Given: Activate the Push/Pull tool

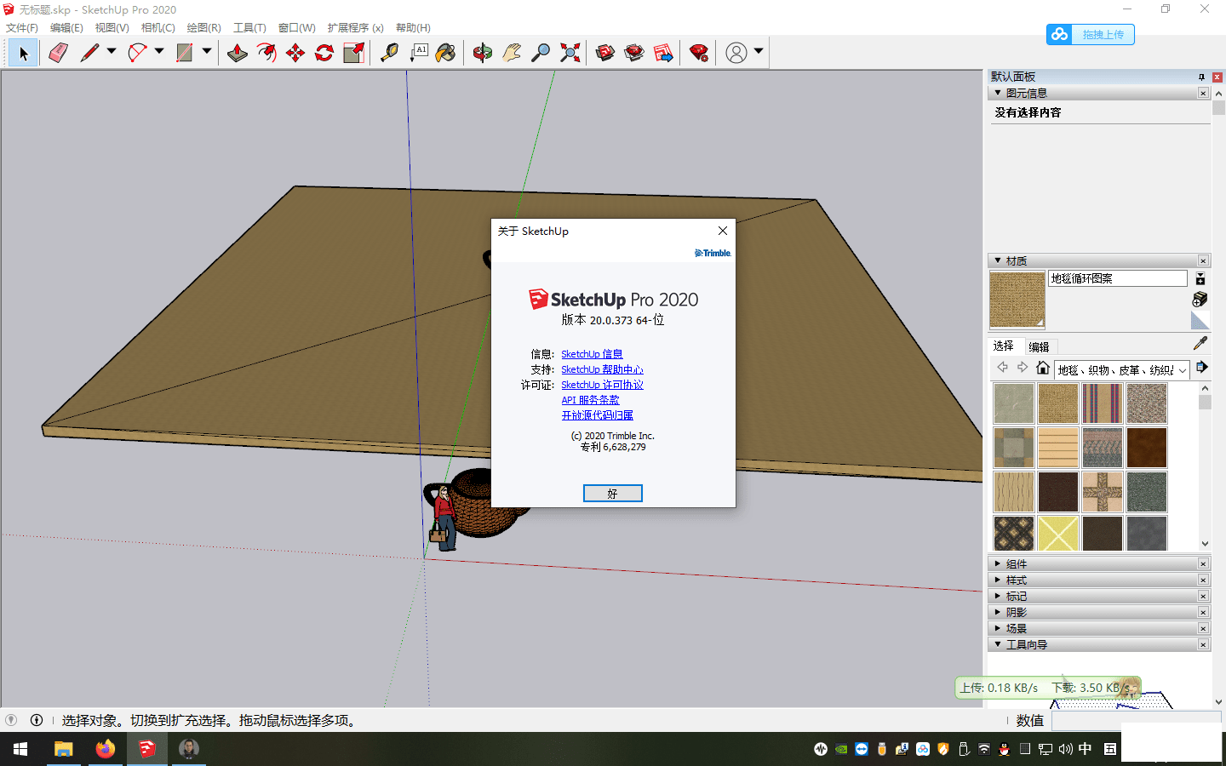Looking at the screenshot, I should point(238,53).
